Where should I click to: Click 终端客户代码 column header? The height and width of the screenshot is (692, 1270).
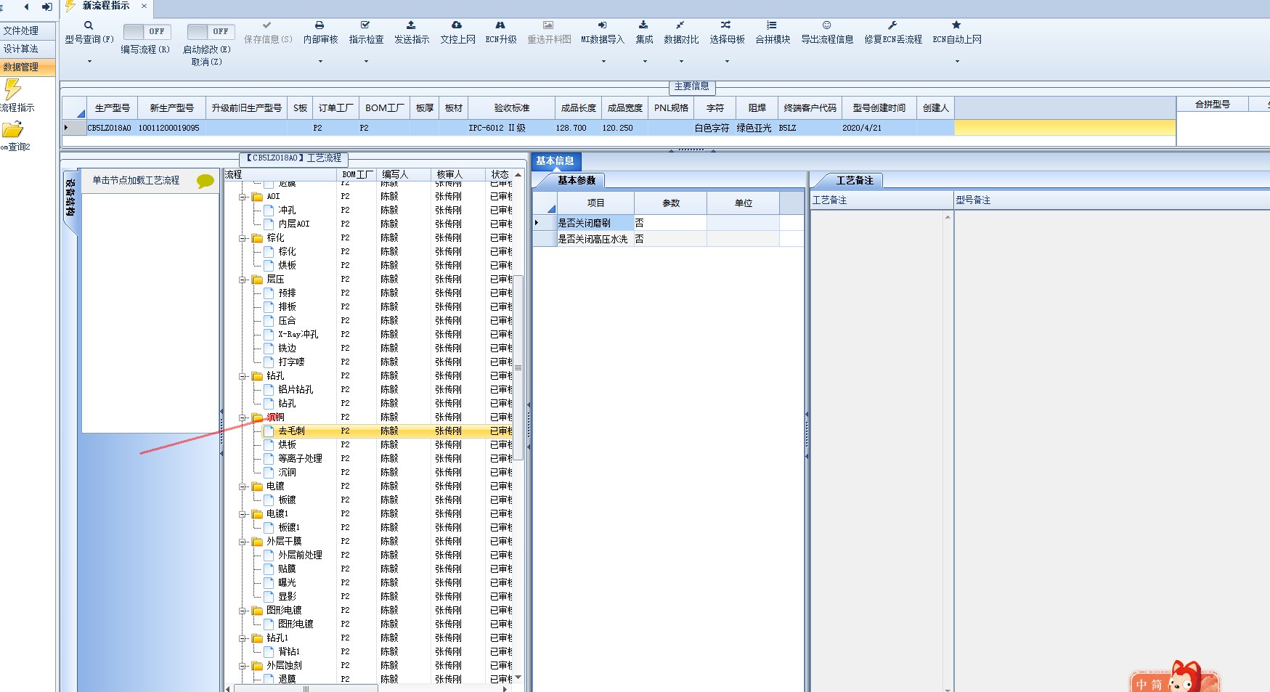[810, 107]
